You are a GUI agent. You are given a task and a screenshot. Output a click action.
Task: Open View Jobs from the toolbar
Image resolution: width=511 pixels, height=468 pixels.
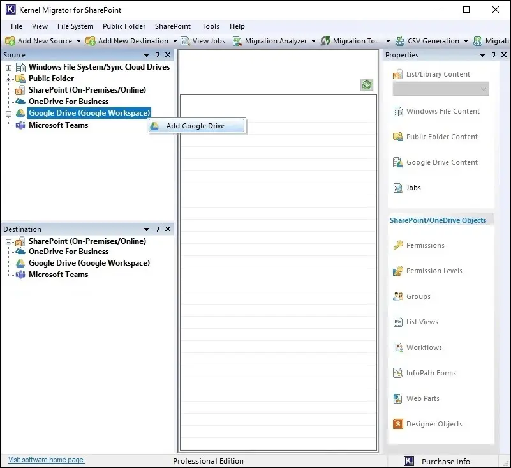(203, 41)
